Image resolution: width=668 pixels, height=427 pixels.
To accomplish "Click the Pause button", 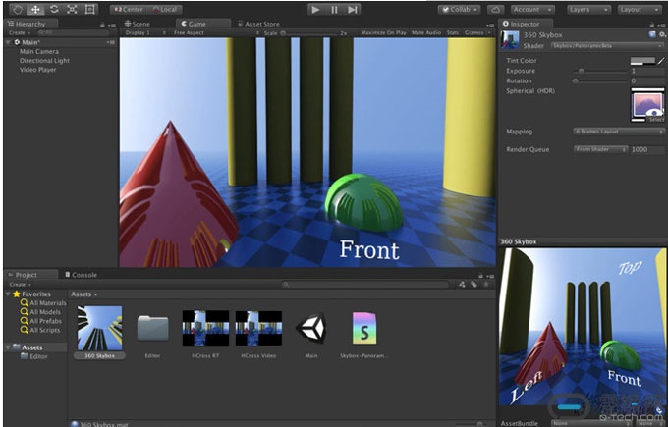I will point(334,9).
